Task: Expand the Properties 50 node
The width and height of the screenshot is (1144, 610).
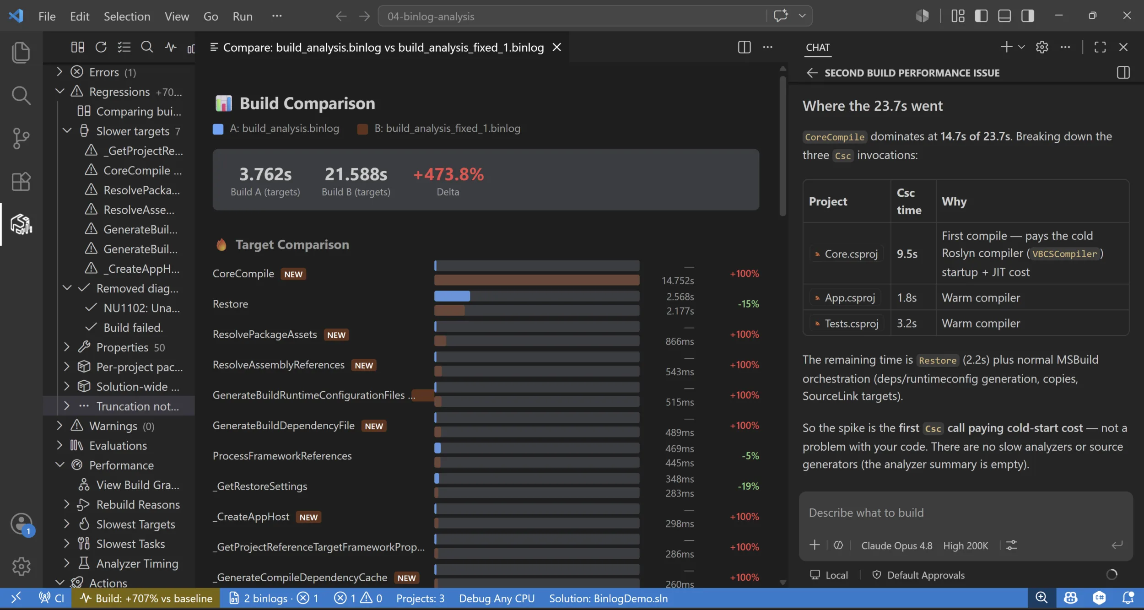Action: pos(67,347)
